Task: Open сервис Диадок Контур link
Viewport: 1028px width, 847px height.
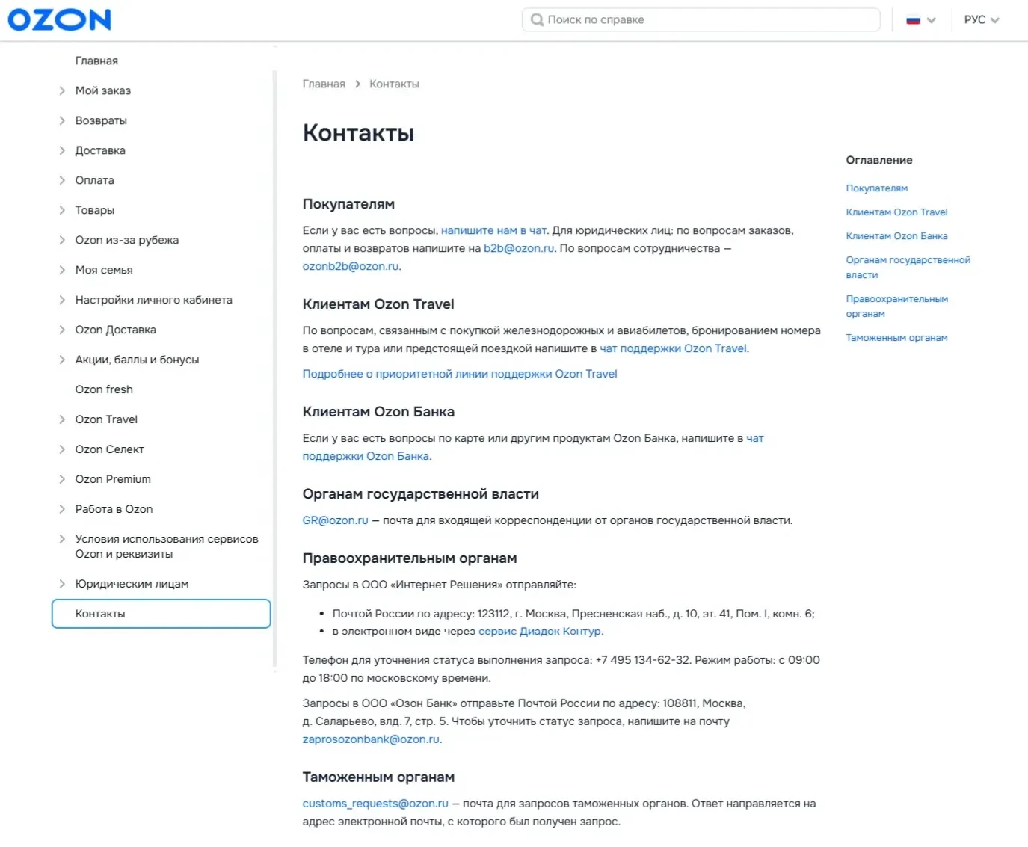Action: 540,631
